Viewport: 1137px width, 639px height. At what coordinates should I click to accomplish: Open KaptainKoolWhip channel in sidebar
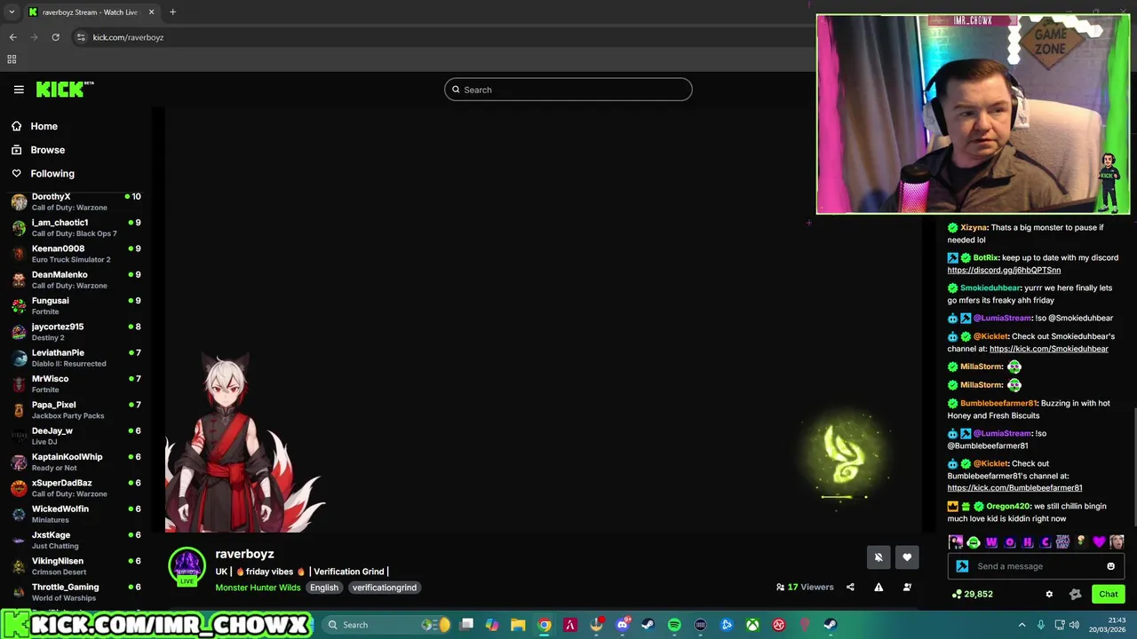pyautogui.click(x=76, y=462)
